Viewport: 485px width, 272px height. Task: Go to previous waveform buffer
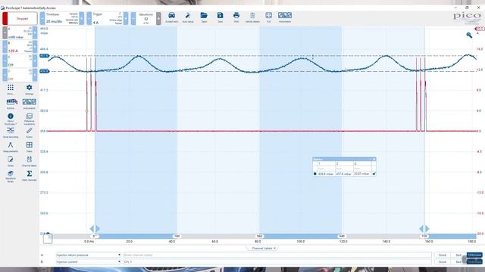click(x=133, y=18)
